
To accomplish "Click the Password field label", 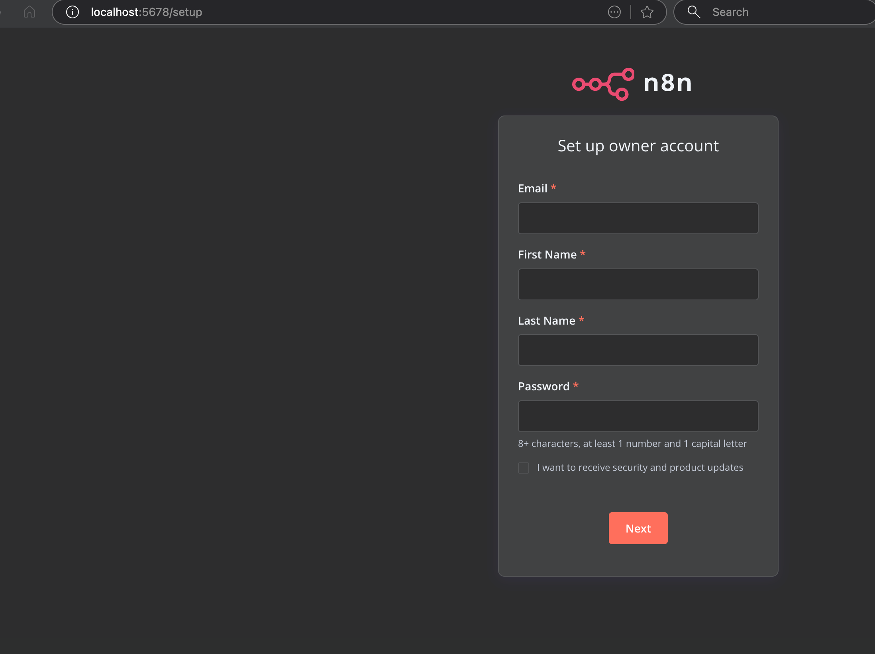I will (543, 386).
